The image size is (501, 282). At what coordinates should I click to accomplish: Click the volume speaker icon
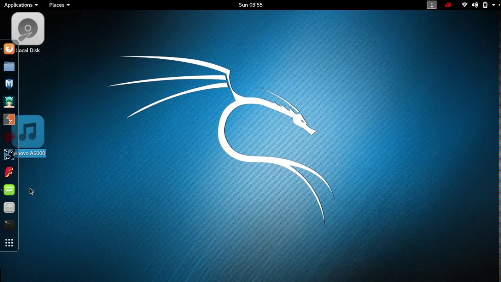(x=475, y=5)
